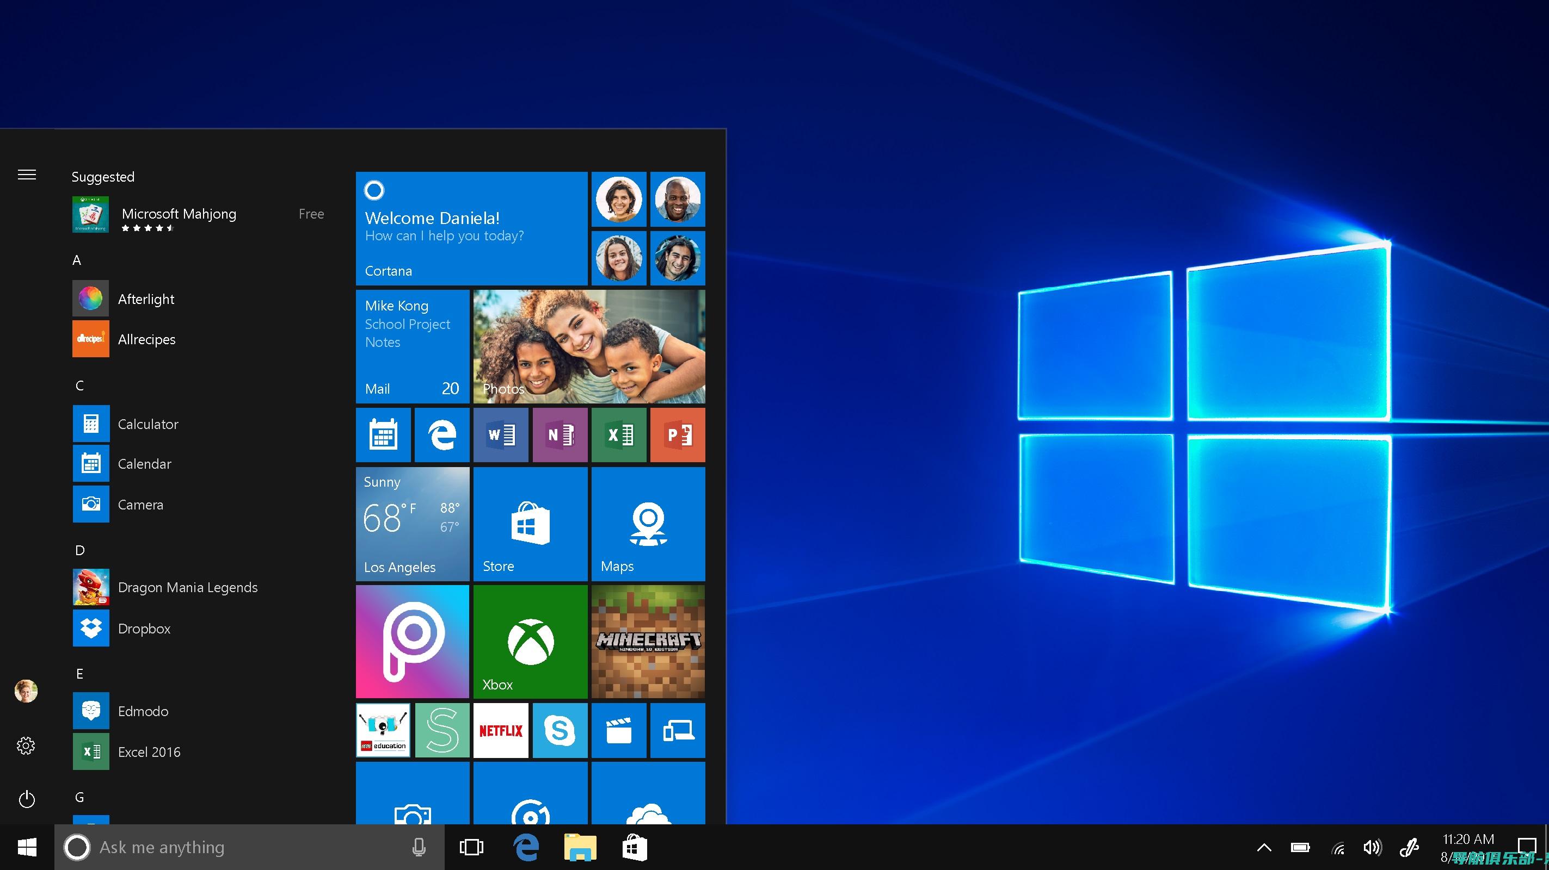Open Microsoft Edge browser tile
The height and width of the screenshot is (870, 1549).
point(441,436)
